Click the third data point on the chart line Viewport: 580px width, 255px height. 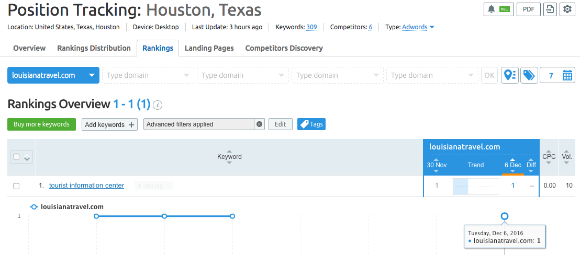coord(232,216)
